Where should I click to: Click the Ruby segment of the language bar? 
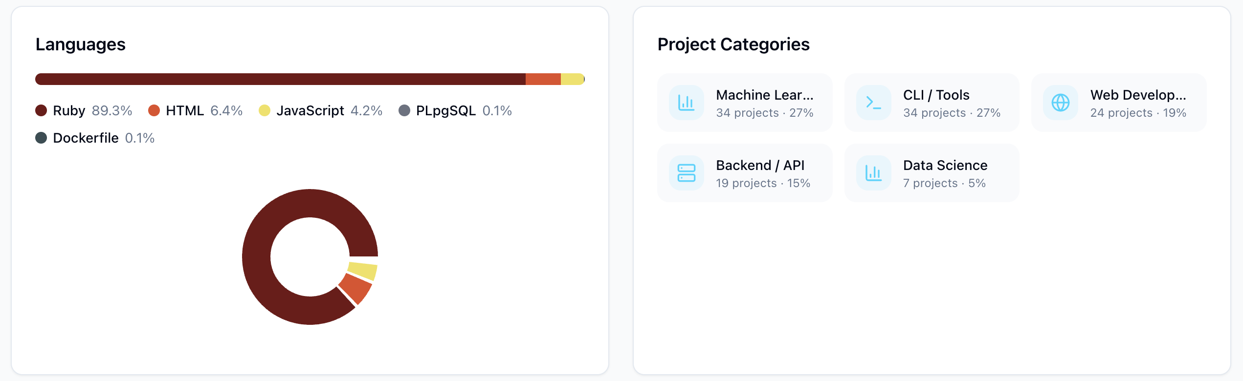coord(279,79)
